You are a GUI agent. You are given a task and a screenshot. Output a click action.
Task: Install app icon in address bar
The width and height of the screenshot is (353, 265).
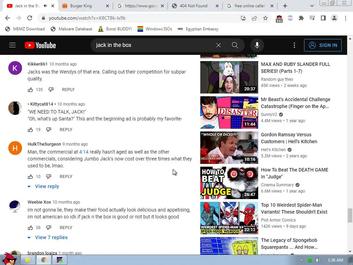click(x=243, y=18)
